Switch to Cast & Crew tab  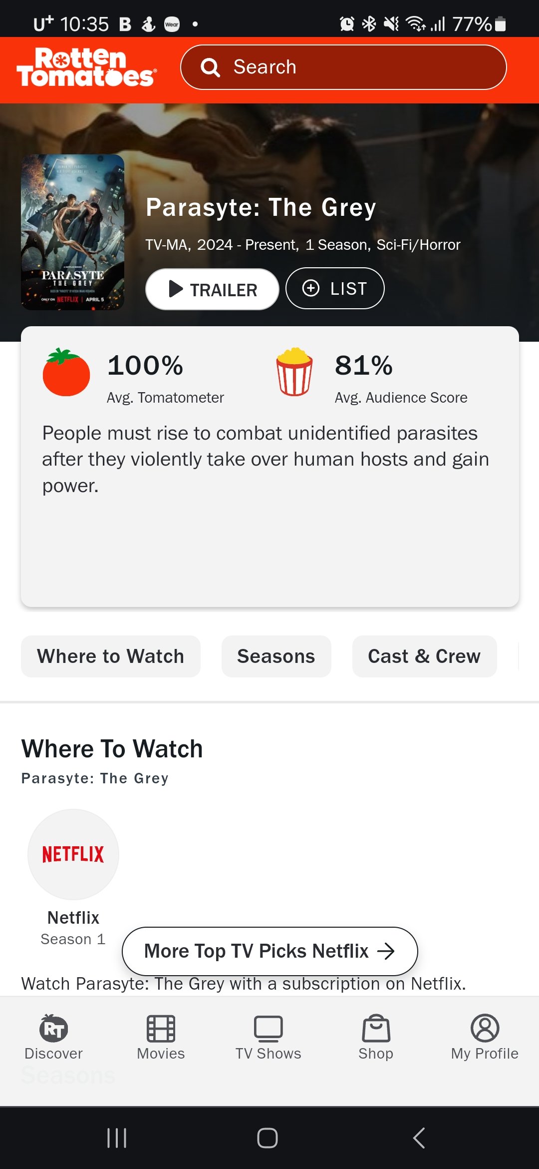click(424, 656)
